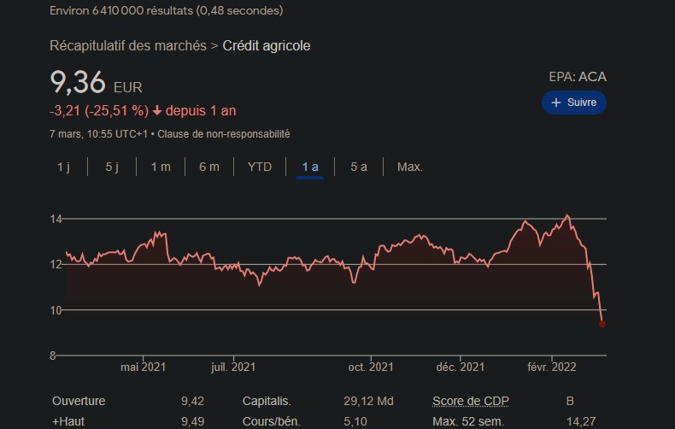This screenshot has width=675, height=429.
Task: Select the 1 a range tab
Action: [x=310, y=167]
